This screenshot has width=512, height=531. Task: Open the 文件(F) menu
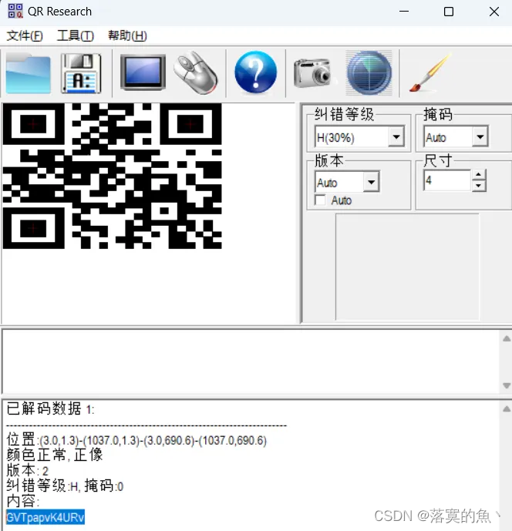(25, 35)
